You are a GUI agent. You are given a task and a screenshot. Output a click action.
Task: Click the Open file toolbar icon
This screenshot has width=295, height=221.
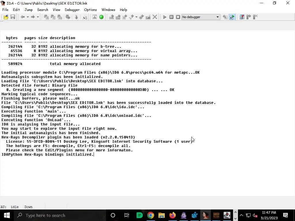click(x=6, y=17)
